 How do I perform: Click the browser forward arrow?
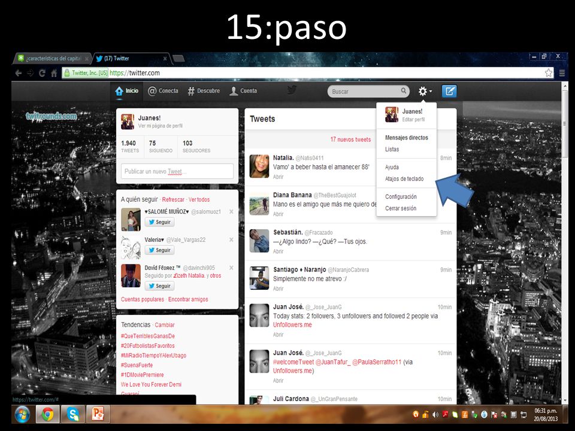click(x=31, y=73)
